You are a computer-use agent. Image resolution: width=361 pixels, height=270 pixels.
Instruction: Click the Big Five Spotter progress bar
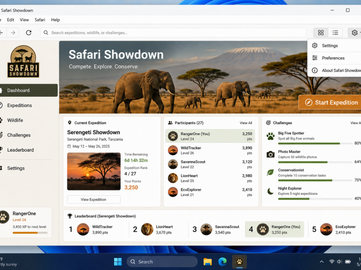[315, 144]
